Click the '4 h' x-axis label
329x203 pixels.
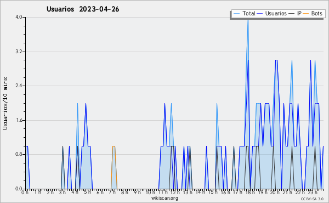[75, 192]
